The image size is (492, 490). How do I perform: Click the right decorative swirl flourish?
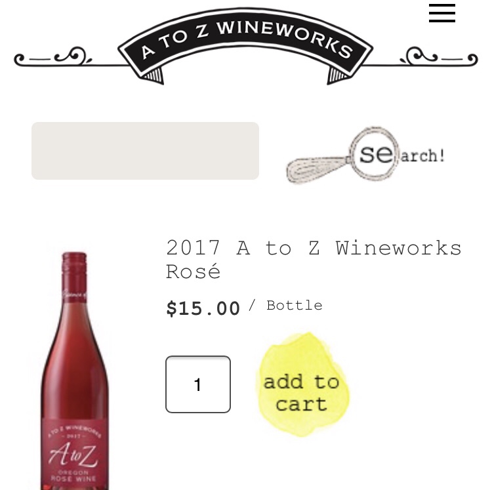[x=439, y=57]
